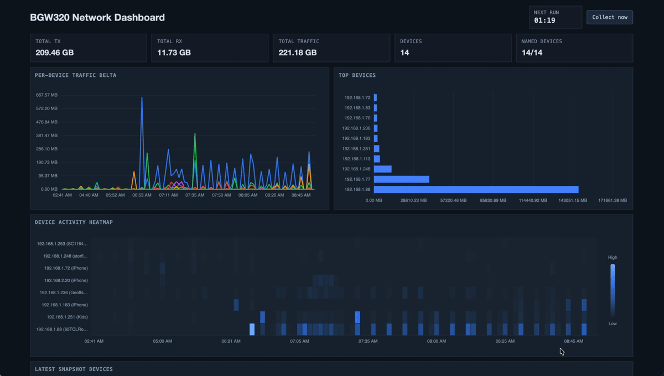
Task: Select the TOTAL TX stat card
Action: pos(89,48)
